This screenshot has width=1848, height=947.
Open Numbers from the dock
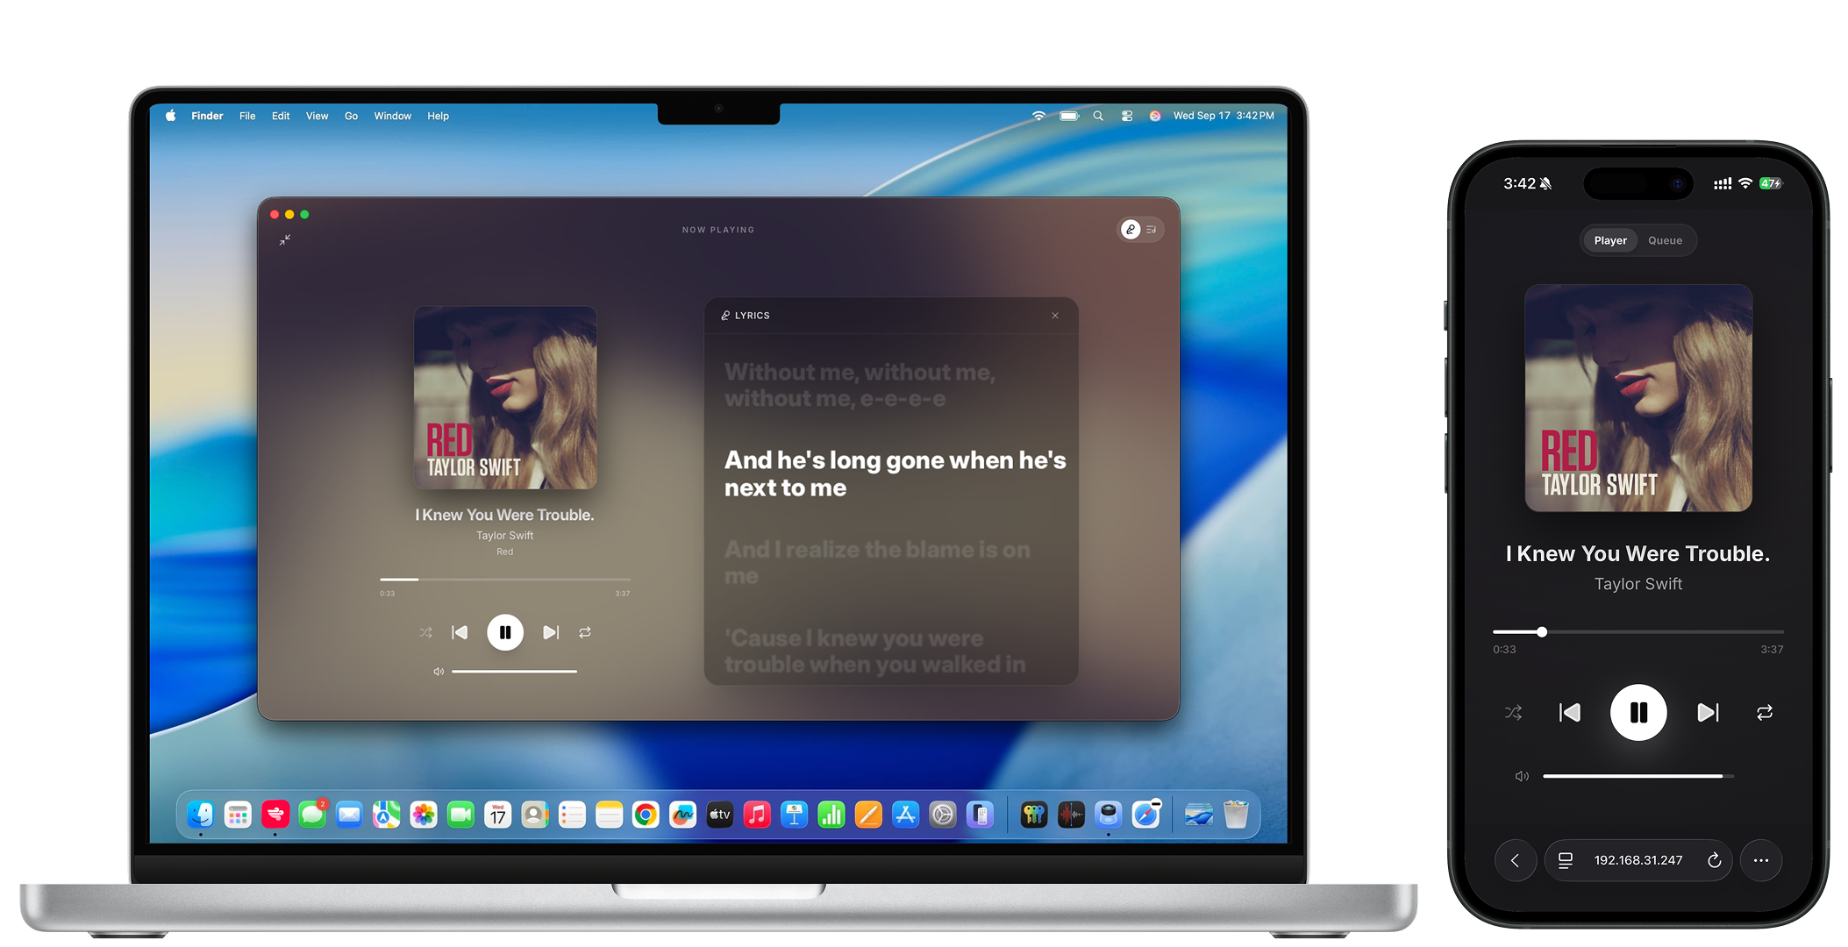(x=831, y=815)
